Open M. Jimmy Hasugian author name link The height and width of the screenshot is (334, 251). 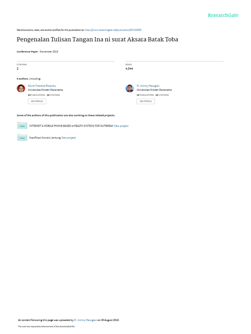coord(148,86)
